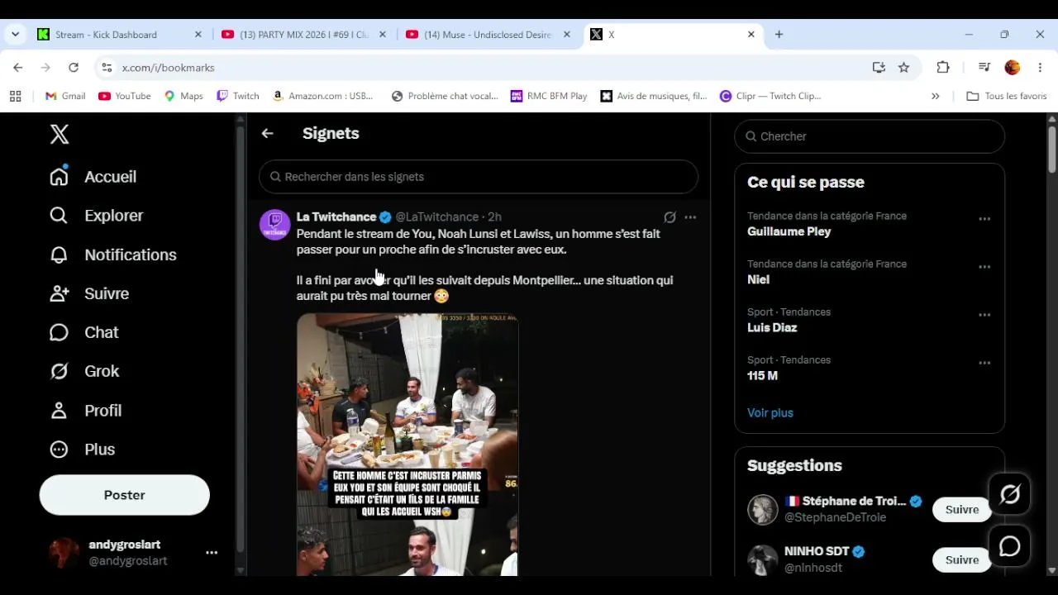
Task: Open the Tous les favoris folder
Action: click(x=1007, y=96)
